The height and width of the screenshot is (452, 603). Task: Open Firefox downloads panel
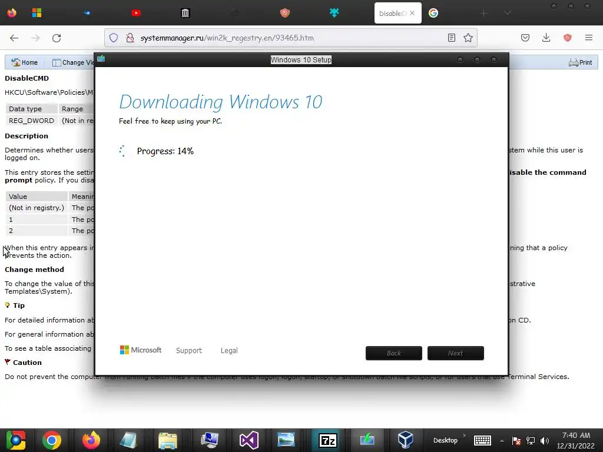click(546, 38)
